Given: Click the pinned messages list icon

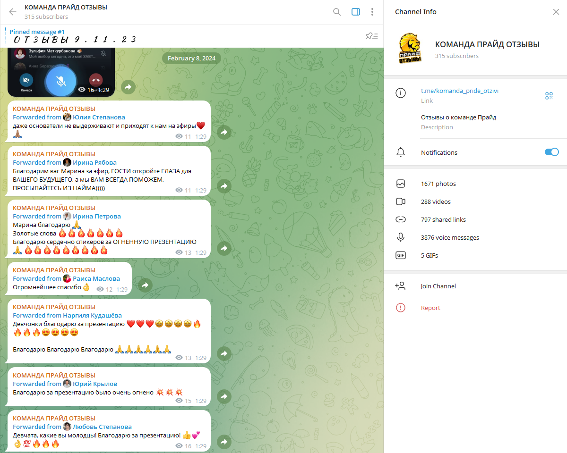Looking at the screenshot, I should (x=372, y=36).
